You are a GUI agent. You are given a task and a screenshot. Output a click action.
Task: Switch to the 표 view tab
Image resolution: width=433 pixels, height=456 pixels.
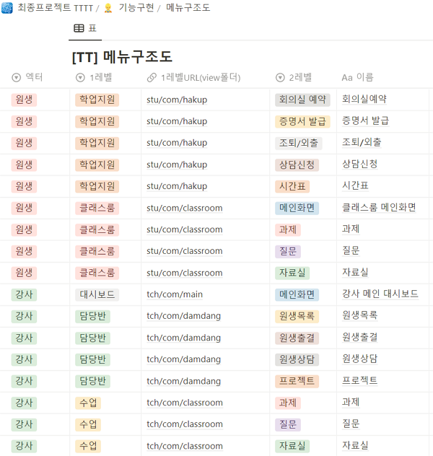click(x=85, y=29)
